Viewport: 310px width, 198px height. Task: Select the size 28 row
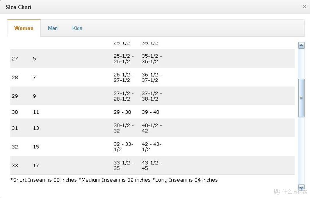(152, 77)
